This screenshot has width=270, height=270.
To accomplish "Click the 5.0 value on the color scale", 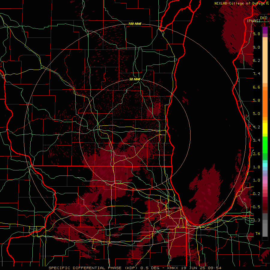I will pos(256,114).
